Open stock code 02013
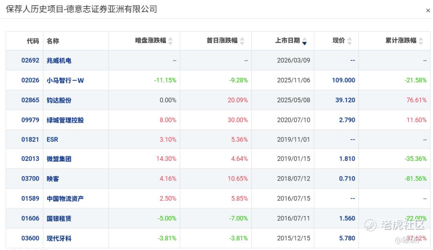Viewport: 433px width, 250px height. tap(30, 159)
